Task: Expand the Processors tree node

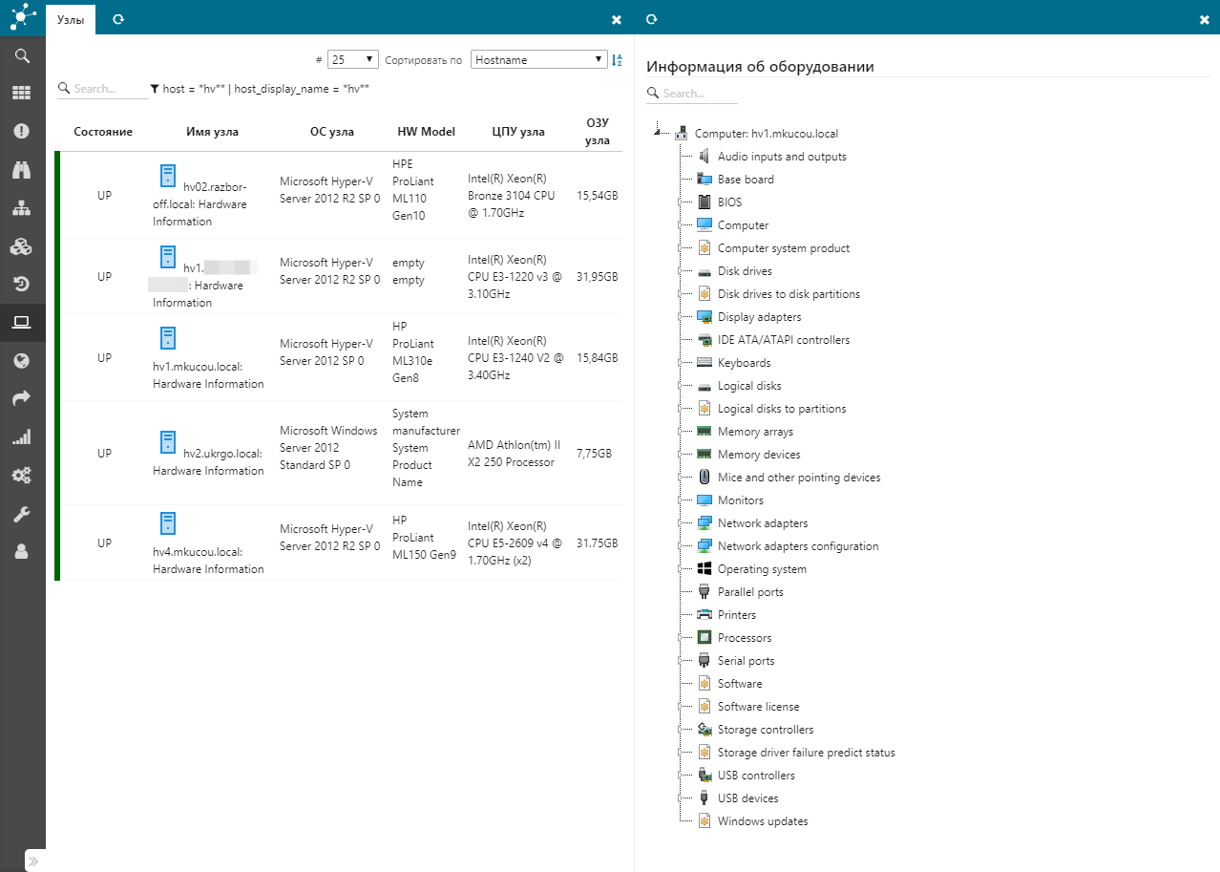Action: click(x=680, y=638)
